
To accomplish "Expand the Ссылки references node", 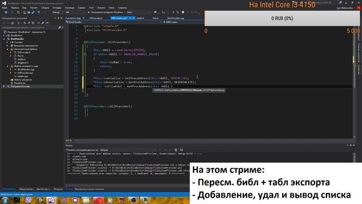I will tap(7, 42).
